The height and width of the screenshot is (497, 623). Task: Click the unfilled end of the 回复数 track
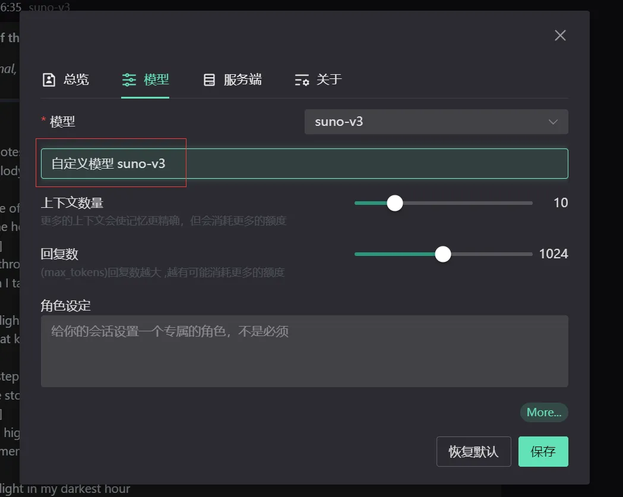click(x=523, y=254)
